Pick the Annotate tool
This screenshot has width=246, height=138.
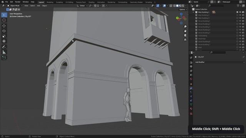(x=4, y=47)
